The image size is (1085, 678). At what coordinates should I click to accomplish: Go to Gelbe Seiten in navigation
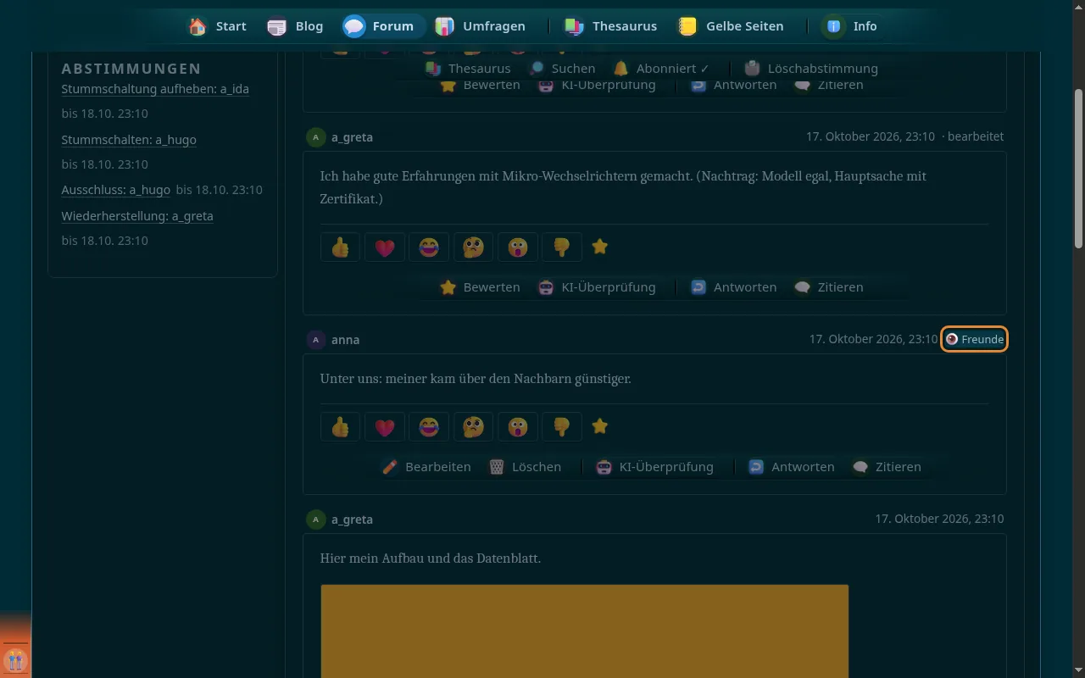click(731, 26)
